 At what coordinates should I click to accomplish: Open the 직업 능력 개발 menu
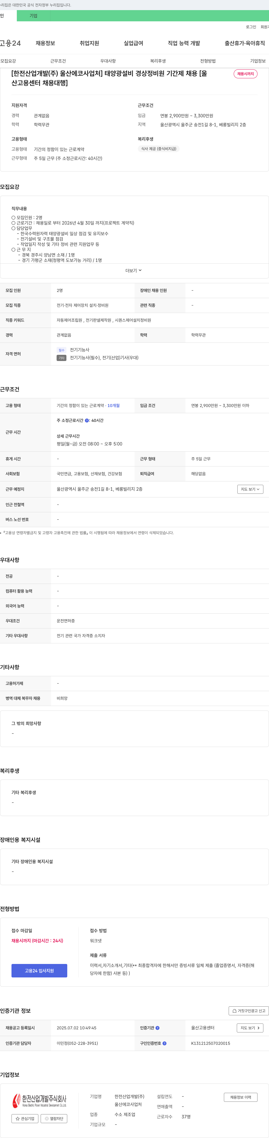coord(184,43)
